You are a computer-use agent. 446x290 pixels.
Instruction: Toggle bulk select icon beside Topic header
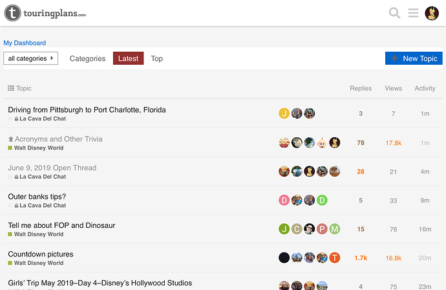(x=11, y=88)
